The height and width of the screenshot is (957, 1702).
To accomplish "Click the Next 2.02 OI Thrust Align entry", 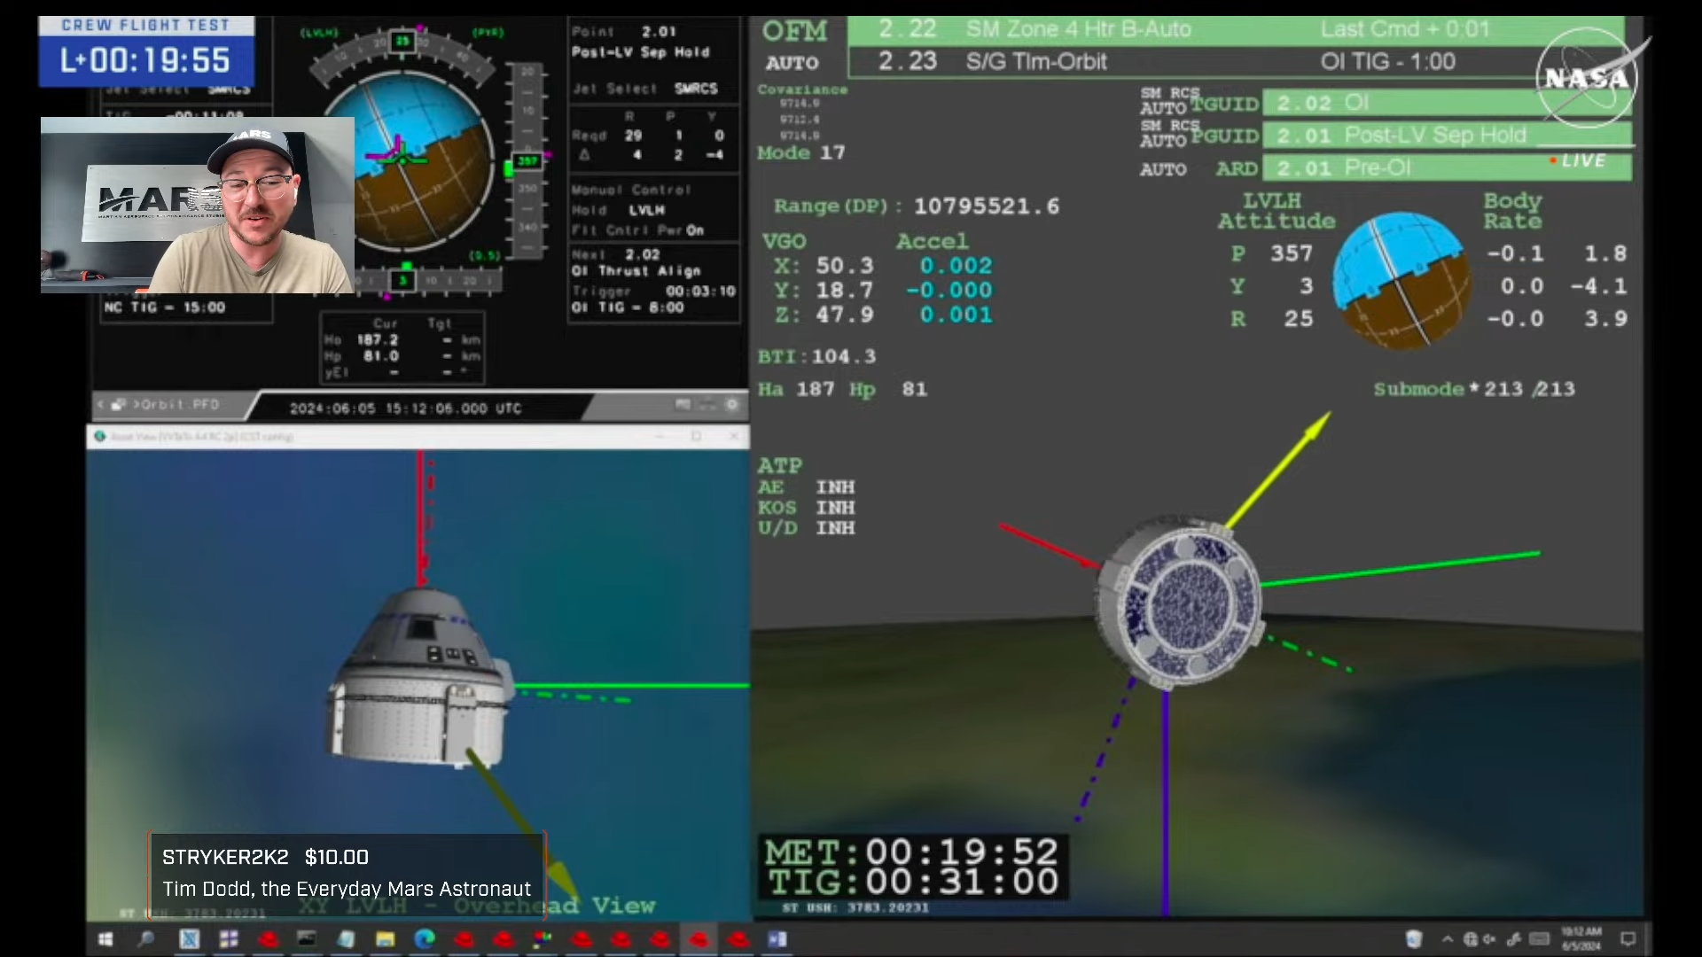I will [x=636, y=262].
